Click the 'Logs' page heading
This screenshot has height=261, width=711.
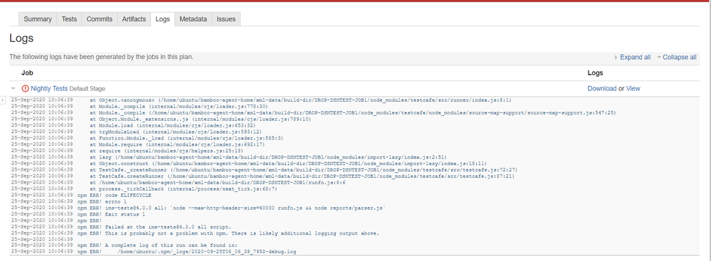[21, 38]
